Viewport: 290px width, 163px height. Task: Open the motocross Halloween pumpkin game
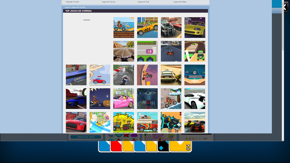tap(100, 99)
